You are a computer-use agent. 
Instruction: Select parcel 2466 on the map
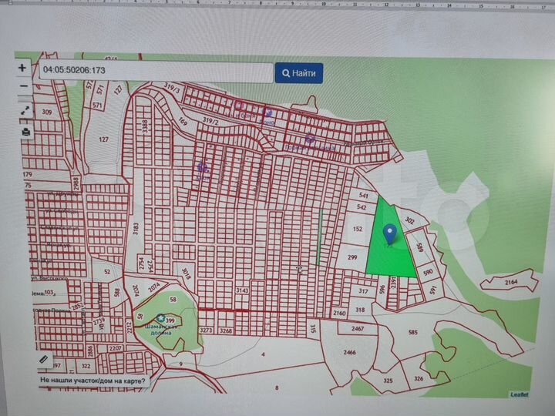coord(349,352)
